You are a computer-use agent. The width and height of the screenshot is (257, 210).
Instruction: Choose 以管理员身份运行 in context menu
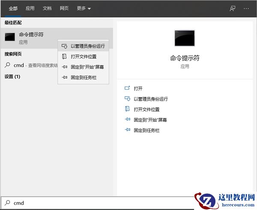83,46
